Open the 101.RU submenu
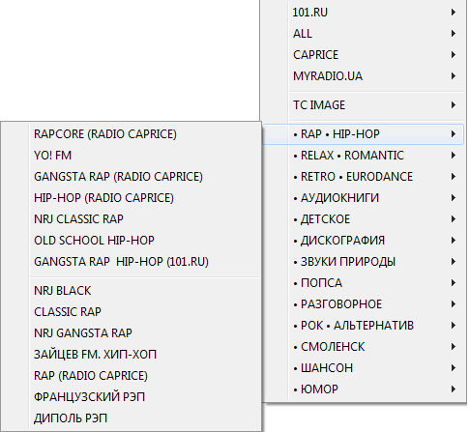Screen dimensions: 469x432 (x=364, y=13)
